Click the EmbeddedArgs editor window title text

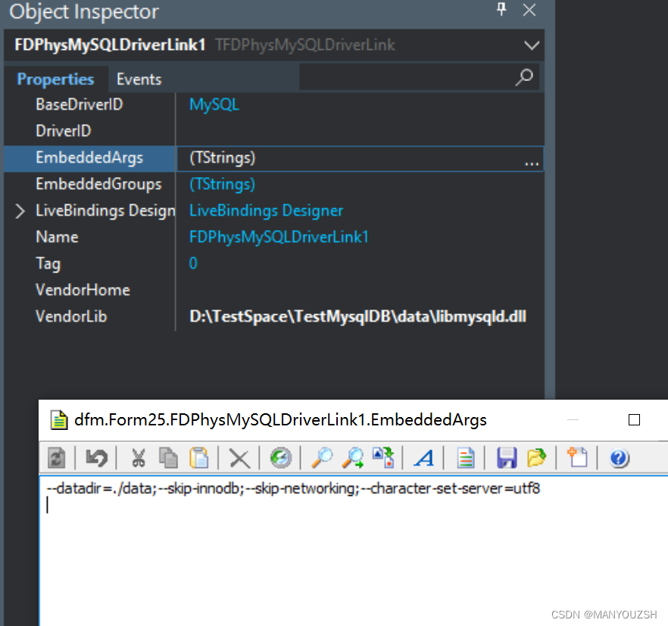(x=280, y=420)
